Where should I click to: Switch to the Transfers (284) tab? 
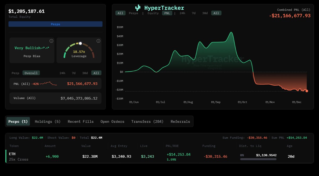pyautogui.click(x=147, y=121)
